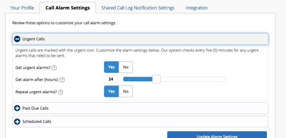Open Shared Call Log Notification Settings tab

coord(138,8)
